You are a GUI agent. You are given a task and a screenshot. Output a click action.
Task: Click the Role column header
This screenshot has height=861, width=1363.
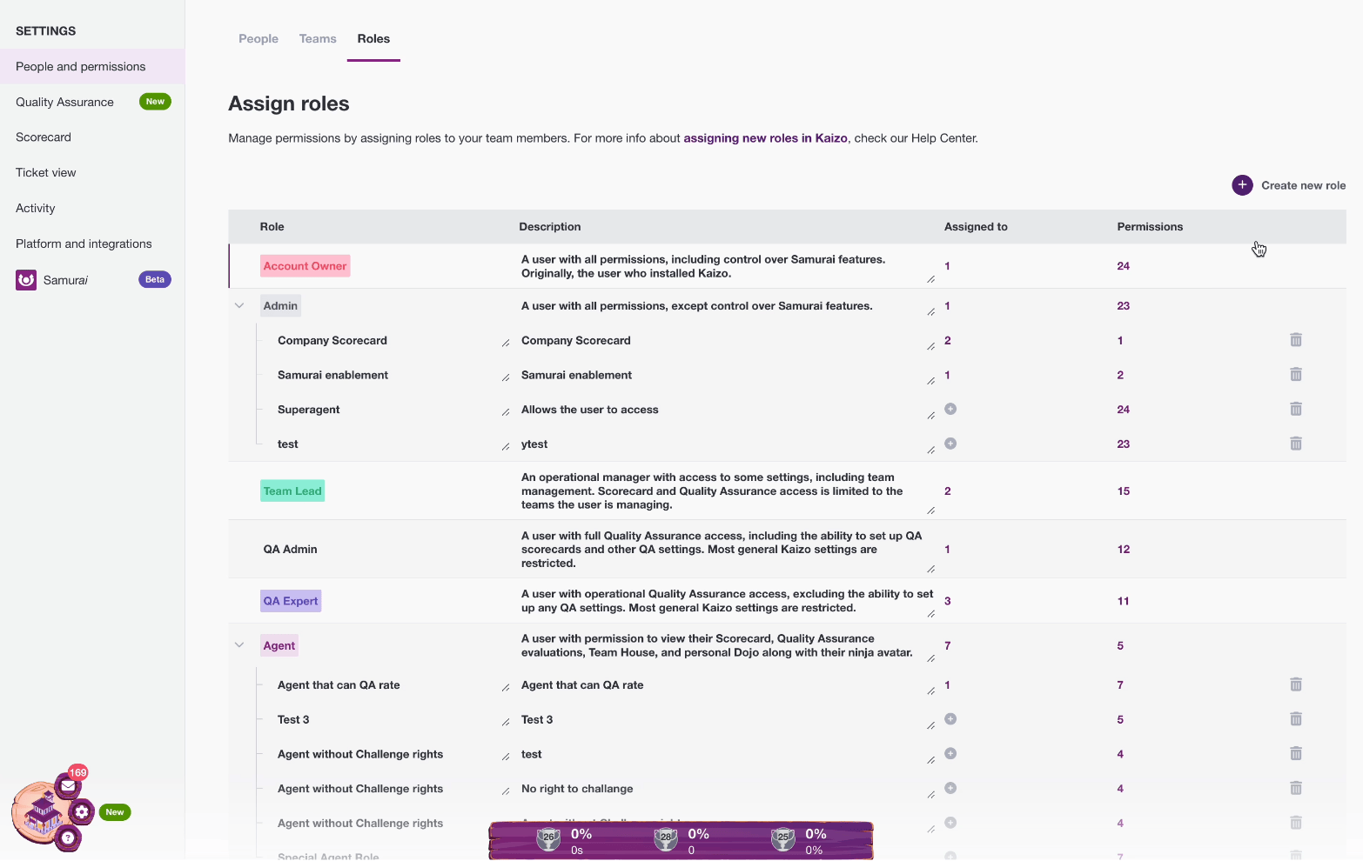tap(272, 227)
